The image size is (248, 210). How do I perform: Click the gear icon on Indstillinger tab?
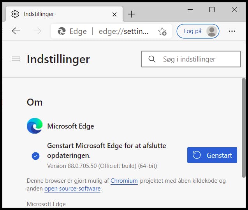15,14
